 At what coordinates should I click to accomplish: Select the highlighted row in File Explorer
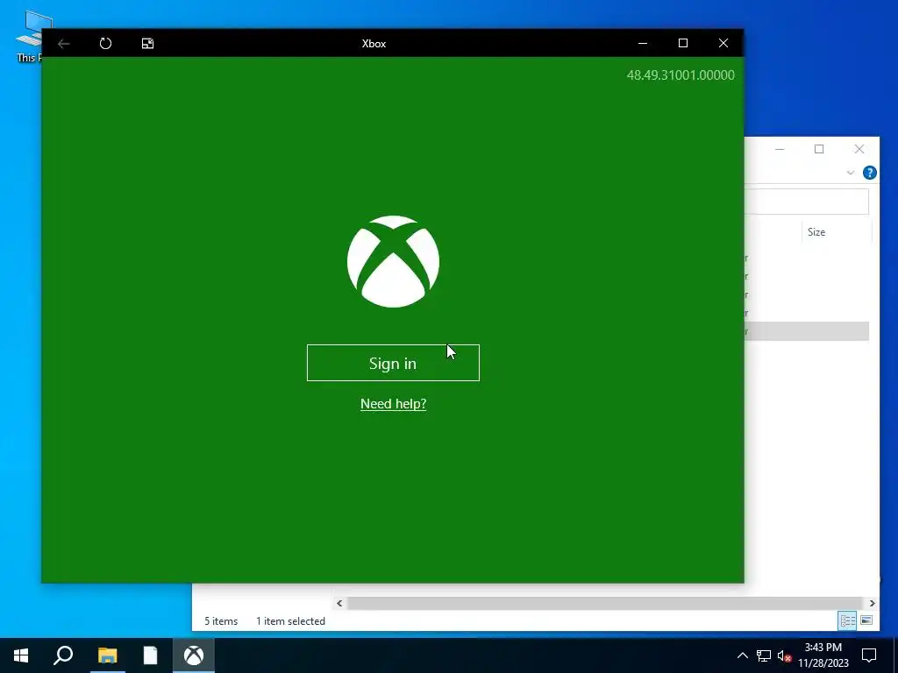point(807,331)
